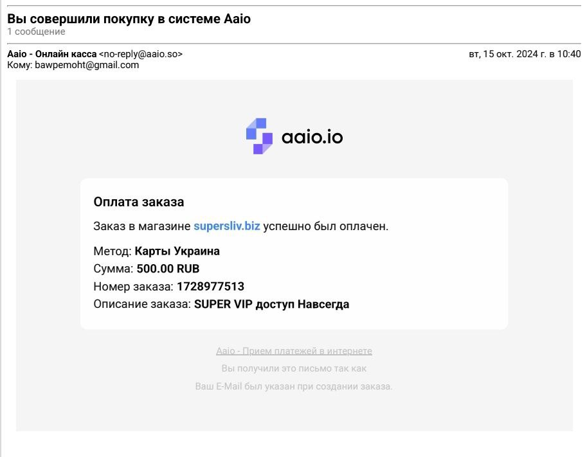Screen dimensions: 587x457
Task: Click the 'Вы получили это письмо так как' footer text
Action: pos(294,368)
